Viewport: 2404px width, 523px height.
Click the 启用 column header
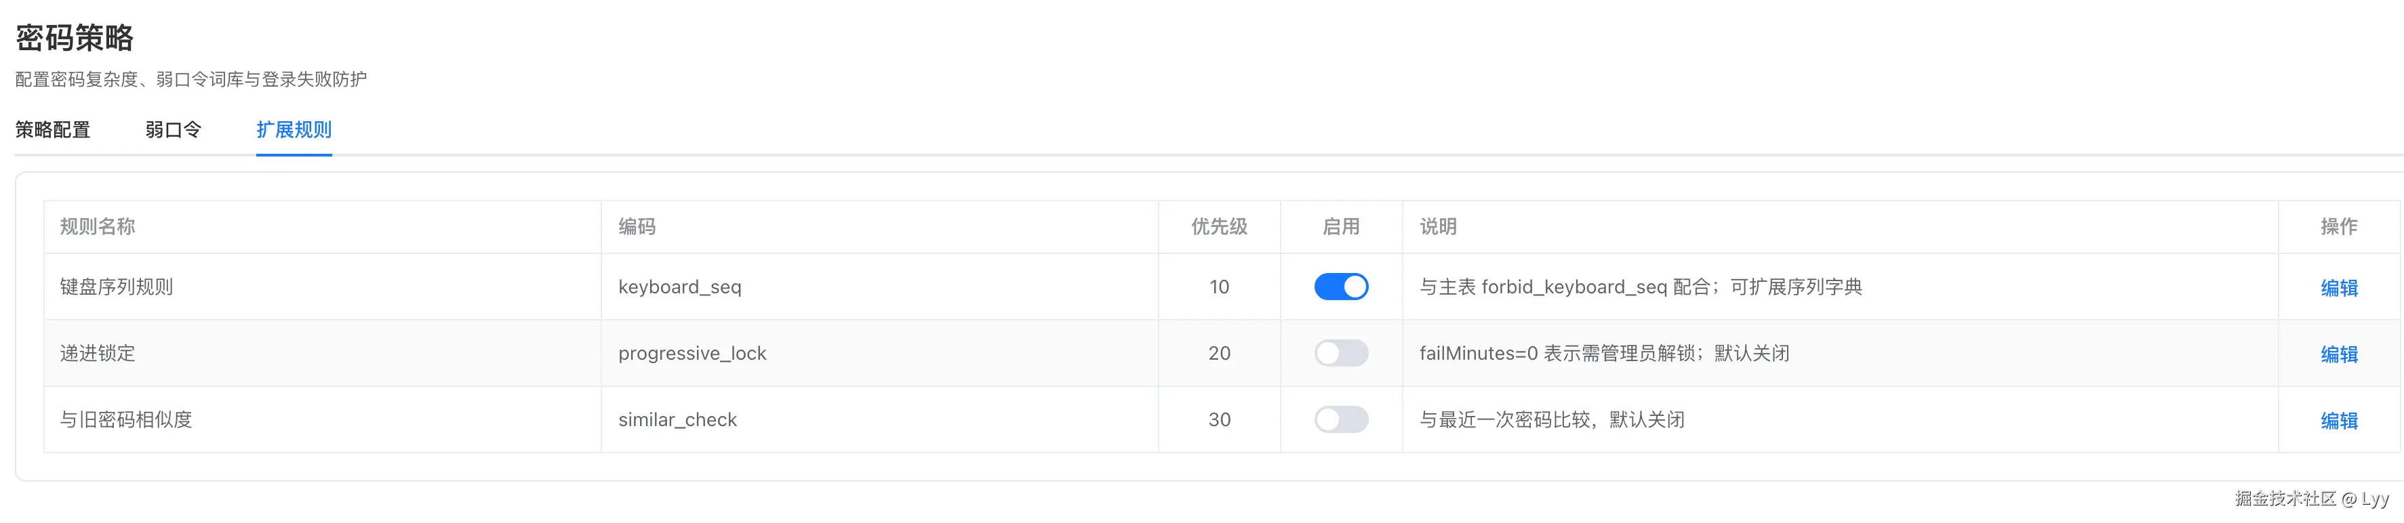click(1341, 226)
